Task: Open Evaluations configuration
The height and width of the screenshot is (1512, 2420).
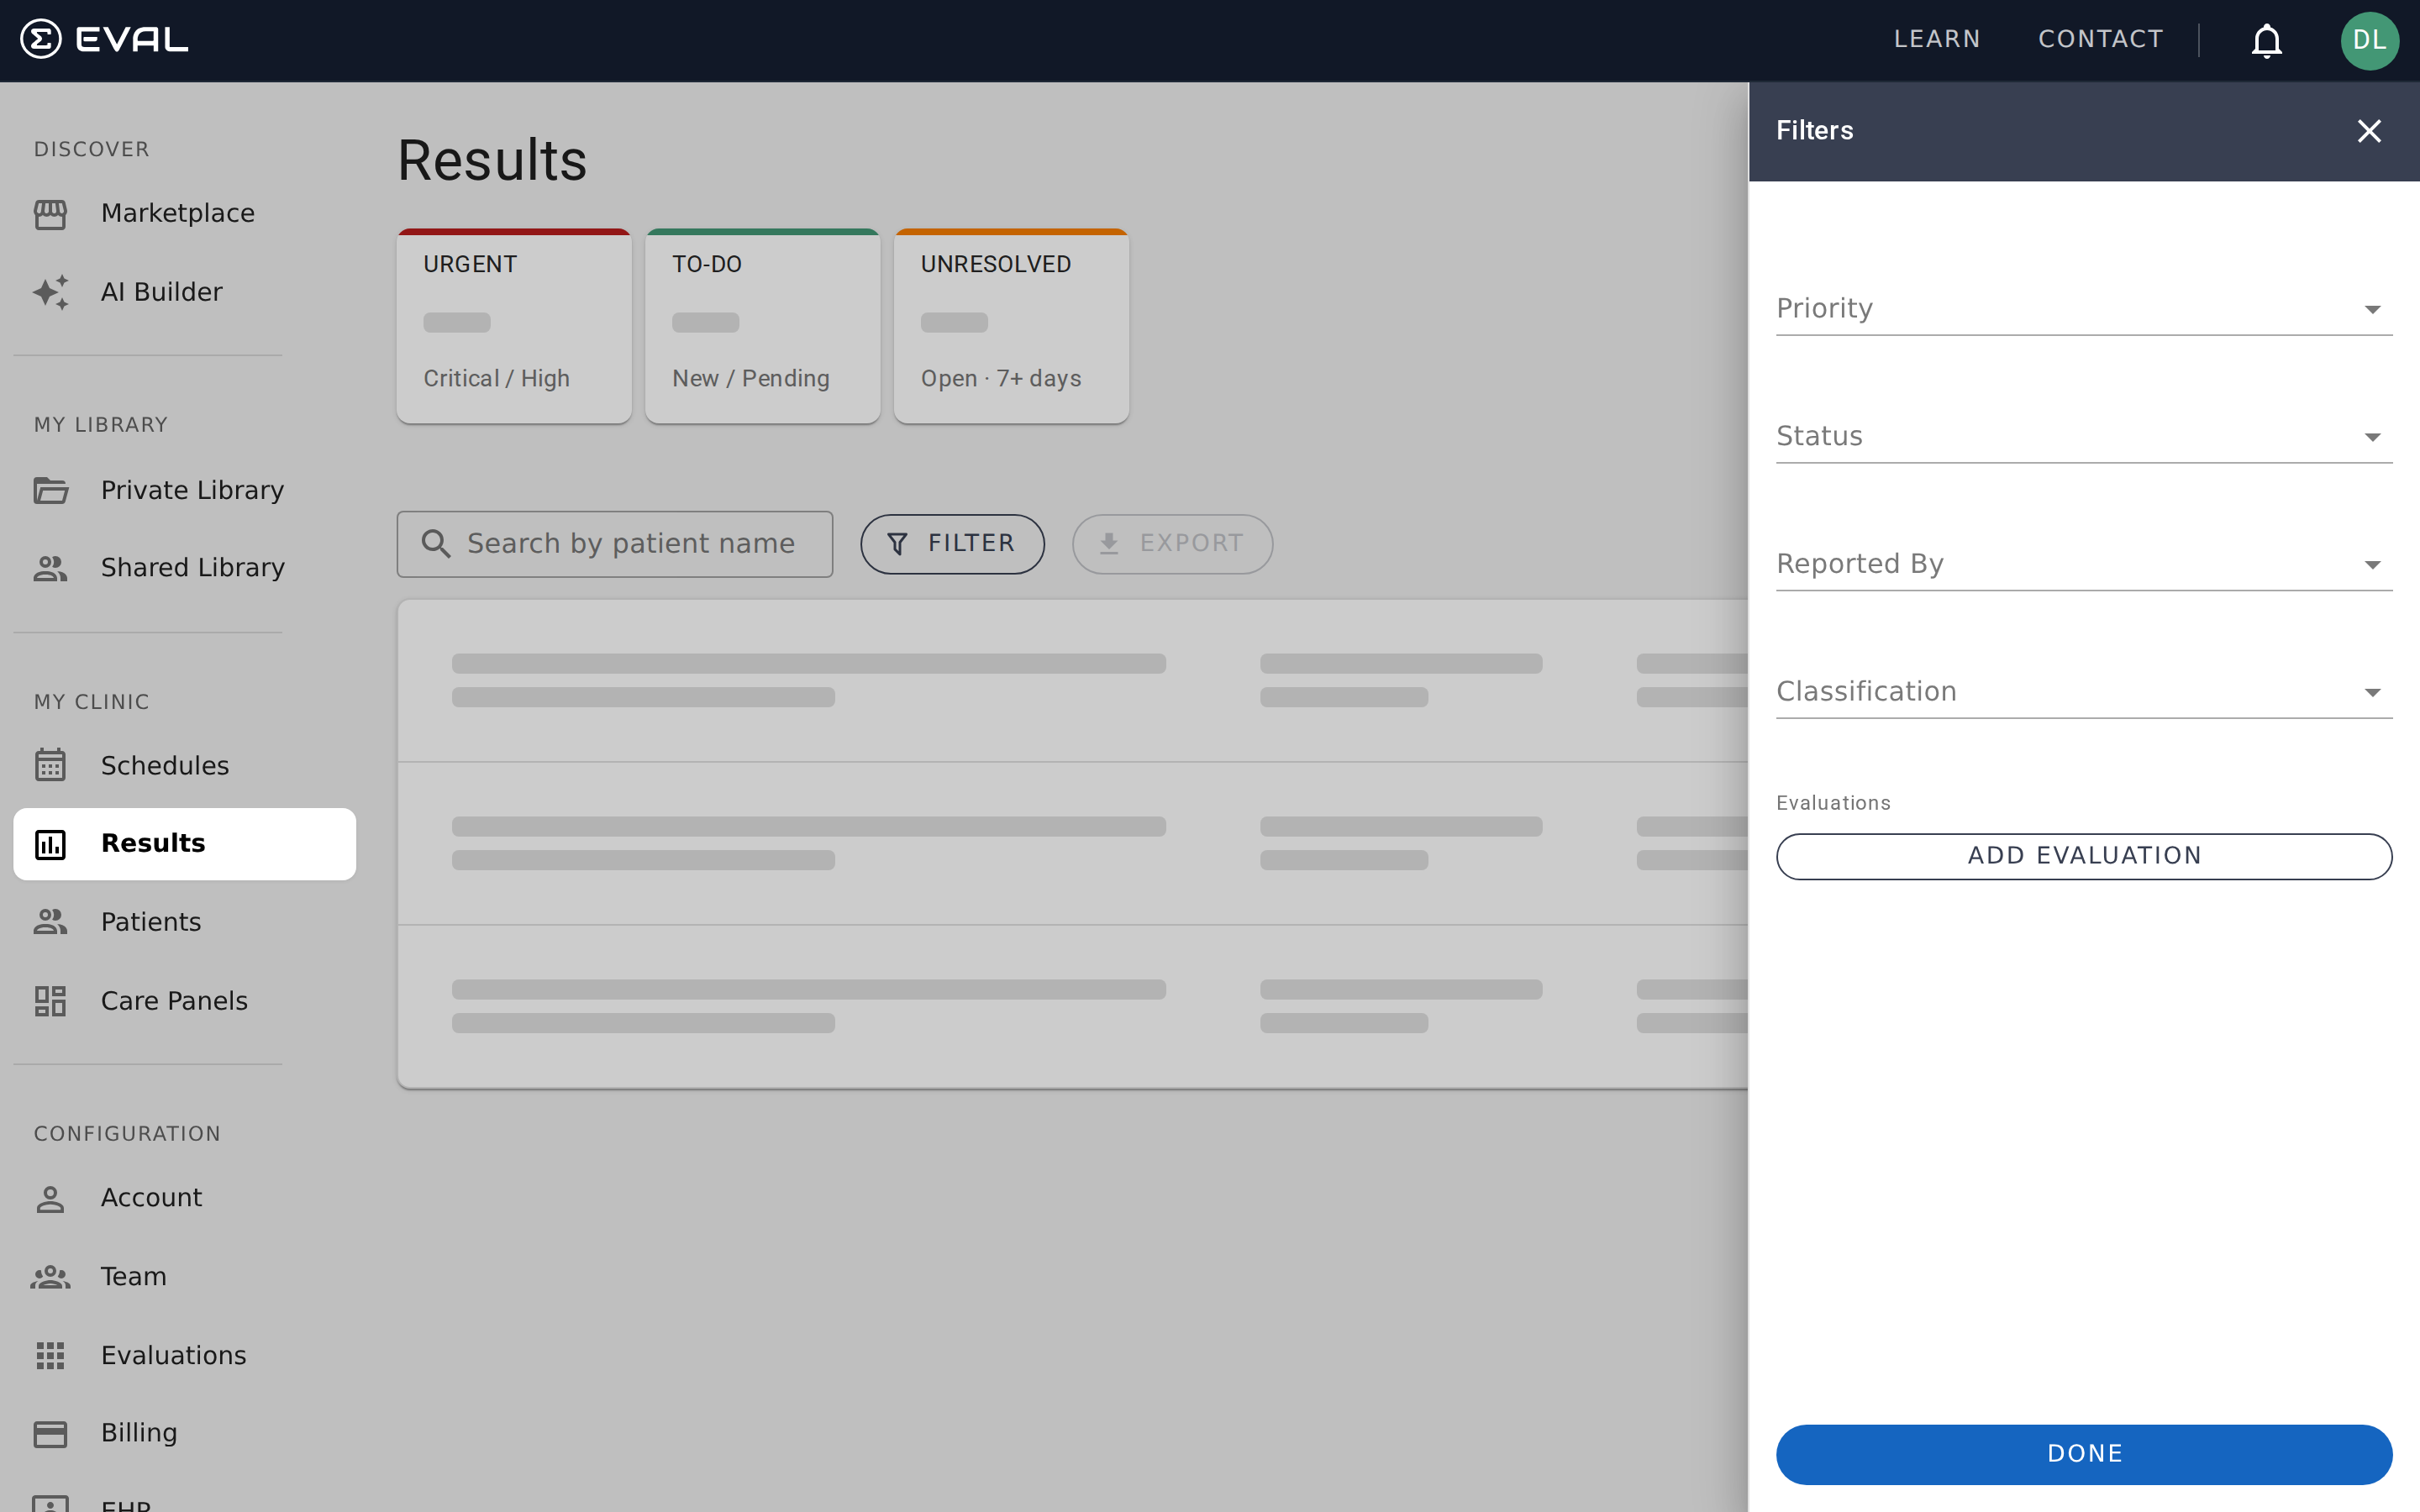Action: (x=173, y=1355)
